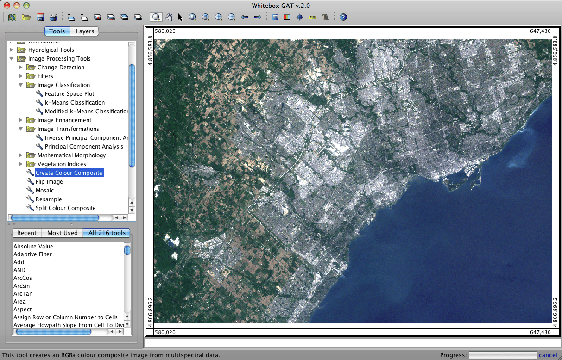Collapse the Image Transformations folder
Screen dimensions: 562x360
(x=20, y=129)
